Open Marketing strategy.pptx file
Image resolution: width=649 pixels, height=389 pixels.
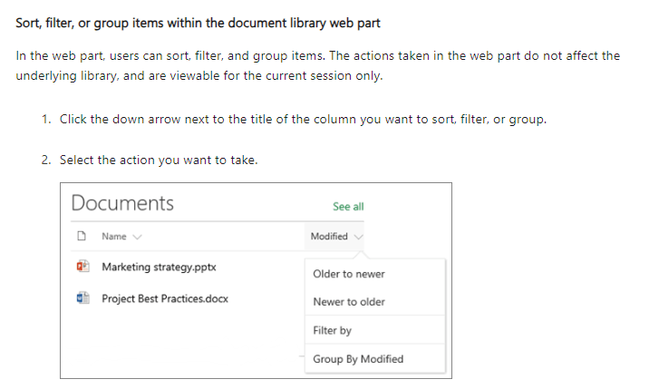click(159, 267)
